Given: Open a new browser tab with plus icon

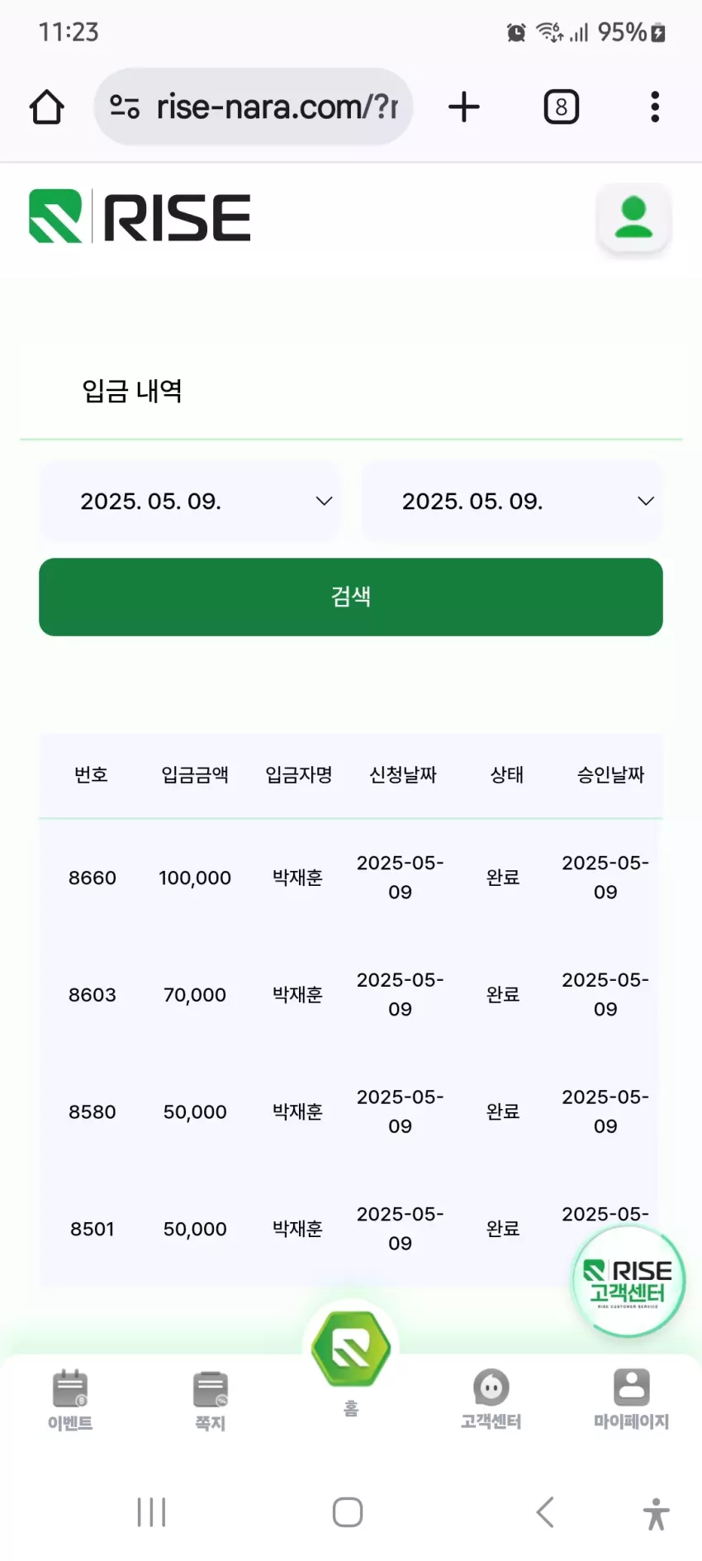Looking at the screenshot, I should pyautogui.click(x=464, y=107).
